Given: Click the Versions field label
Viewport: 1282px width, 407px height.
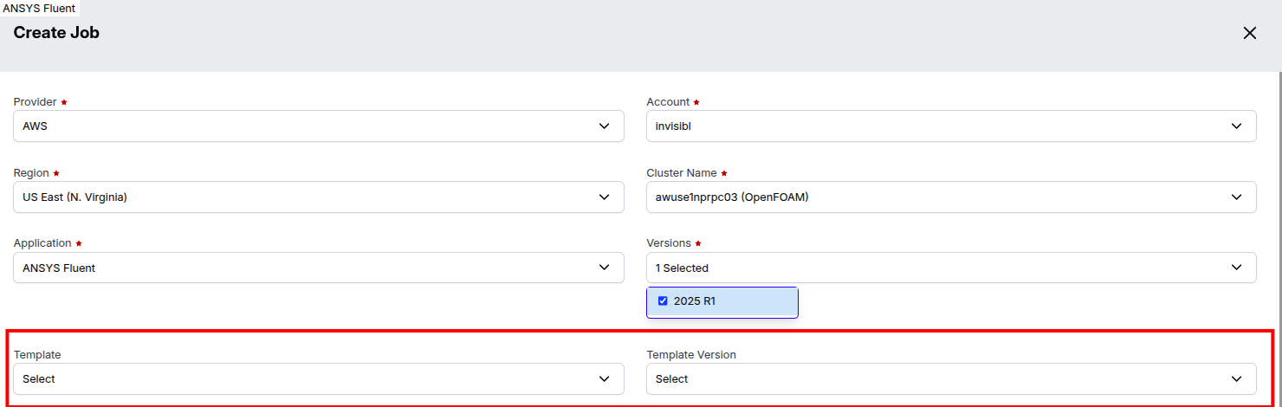Looking at the screenshot, I should click(x=669, y=243).
